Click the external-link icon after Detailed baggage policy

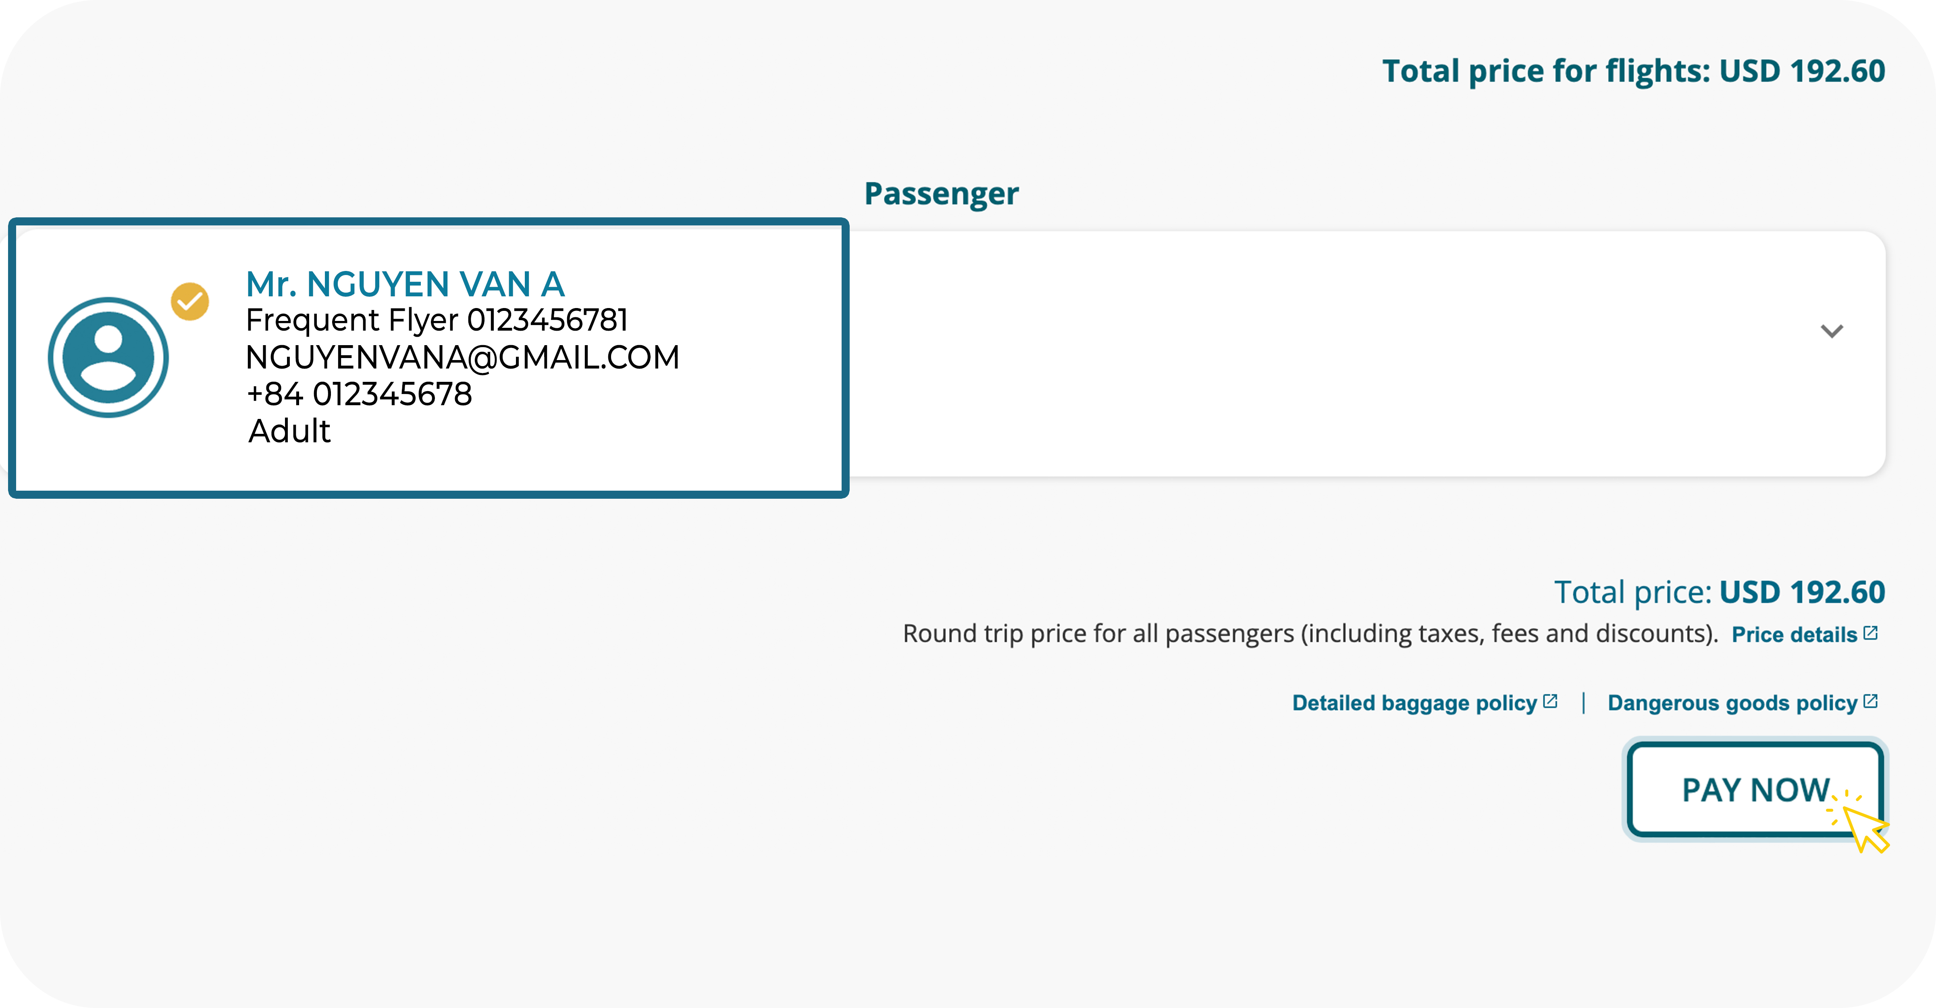[x=1550, y=701]
